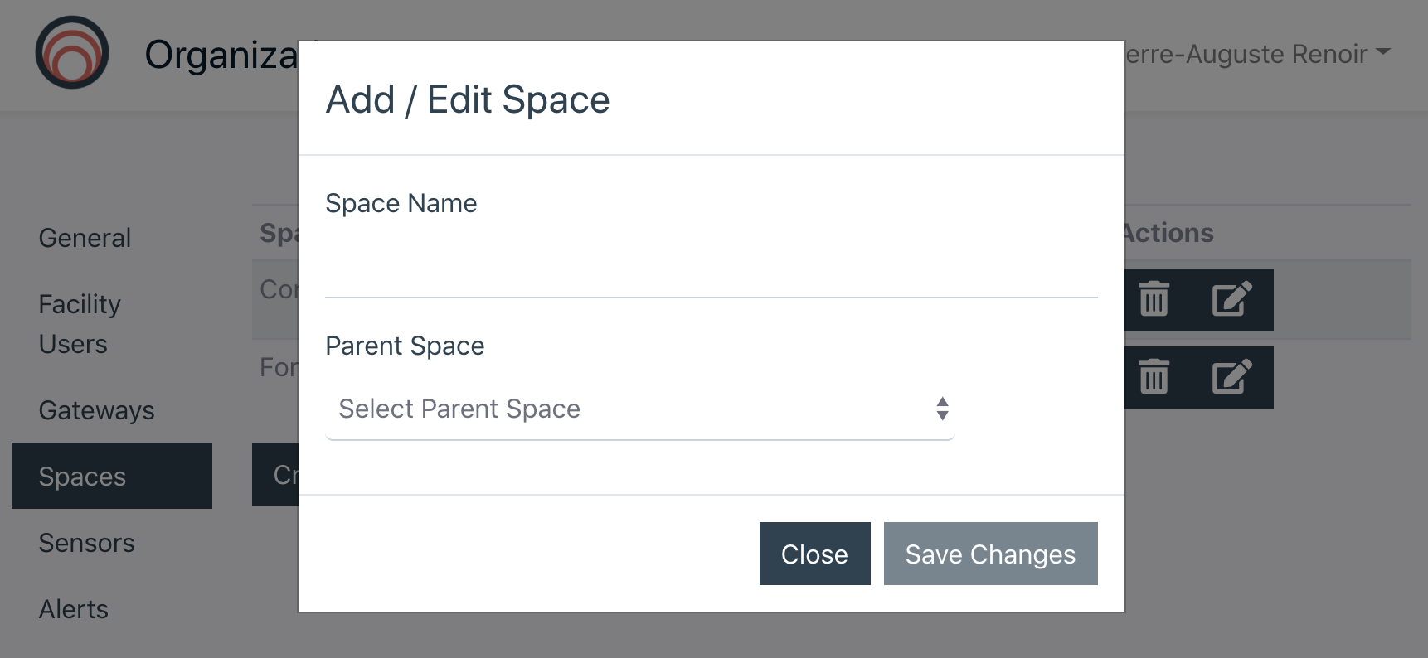Open the Select Parent Space dropdown
The height and width of the screenshot is (658, 1428).
tap(640, 409)
